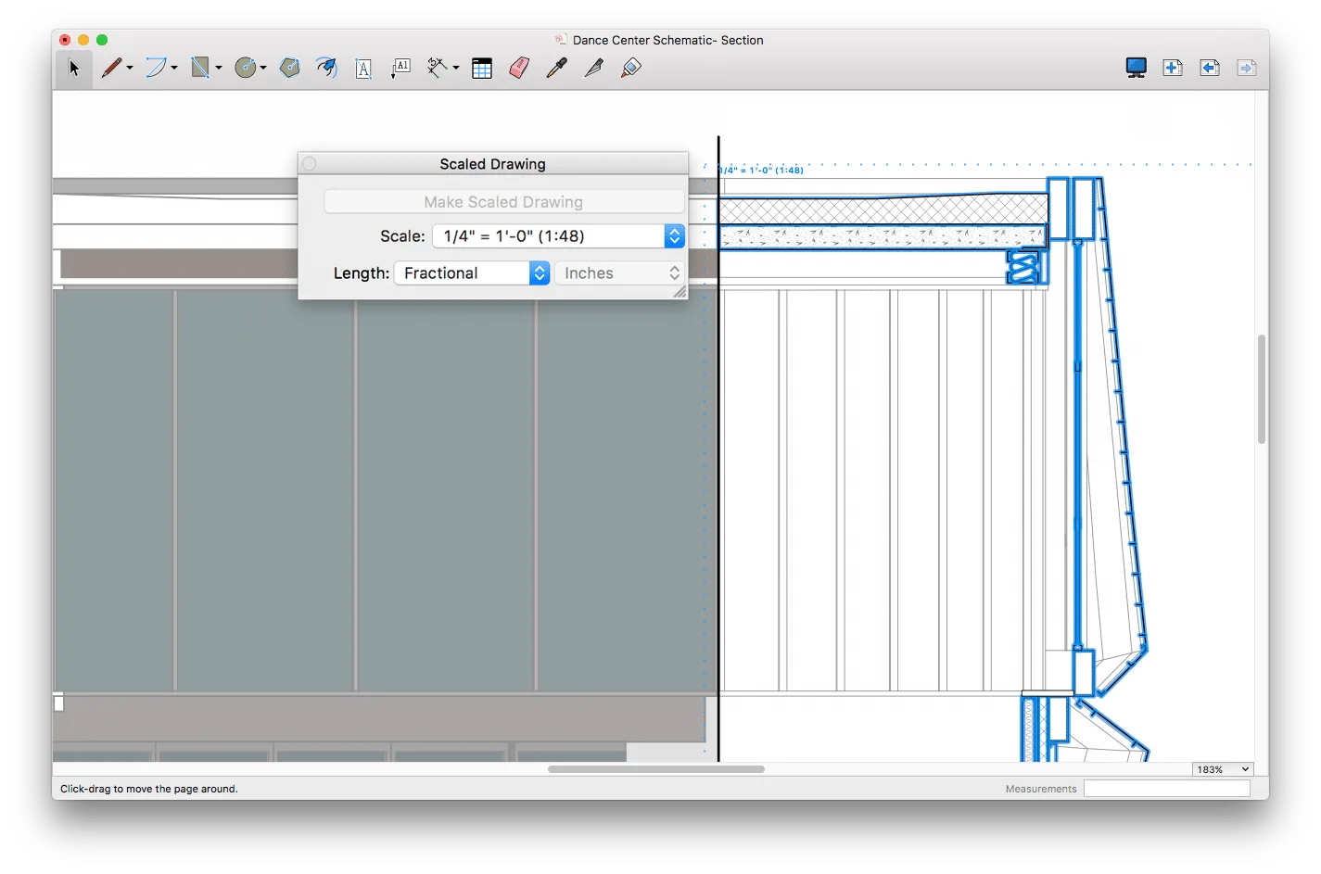Select the Rectangle shape tool
1321x874 pixels.
tap(200, 68)
